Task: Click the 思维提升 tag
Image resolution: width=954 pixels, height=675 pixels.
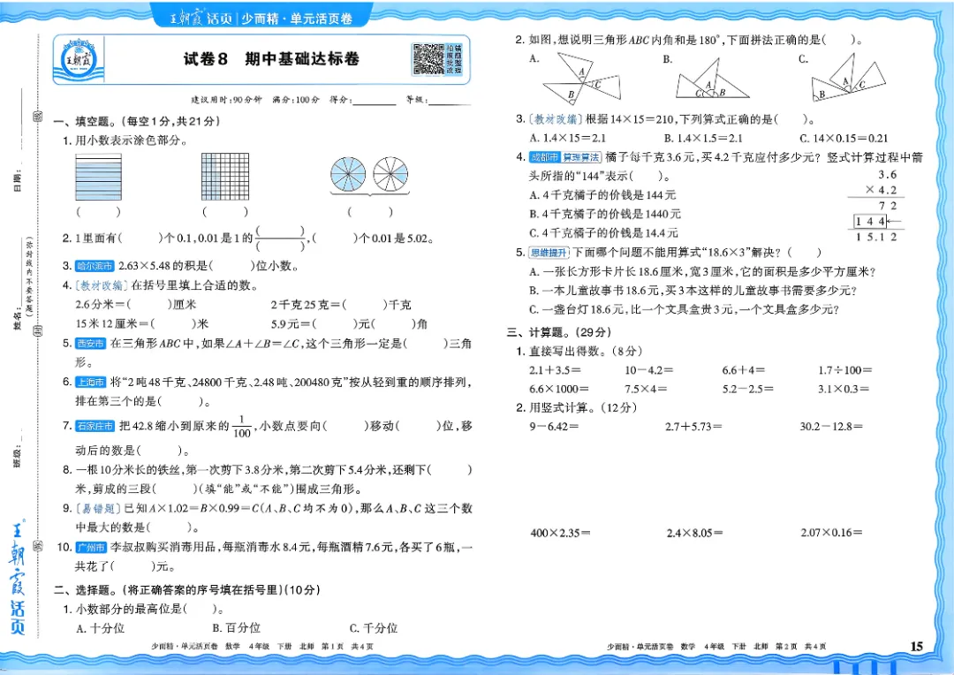Action: pyautogui.click(x=549, y=253)
